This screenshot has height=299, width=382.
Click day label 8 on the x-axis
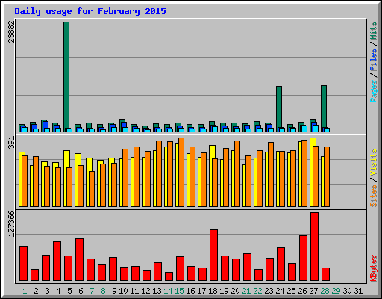103,291
